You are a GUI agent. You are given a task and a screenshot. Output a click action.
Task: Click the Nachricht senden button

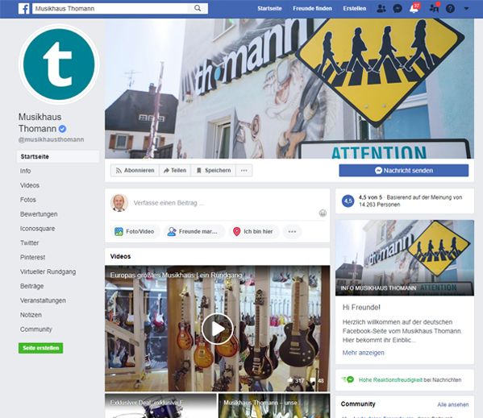point(404,171)
